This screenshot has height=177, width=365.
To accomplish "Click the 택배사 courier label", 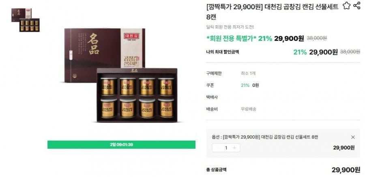I will point(212,97).
